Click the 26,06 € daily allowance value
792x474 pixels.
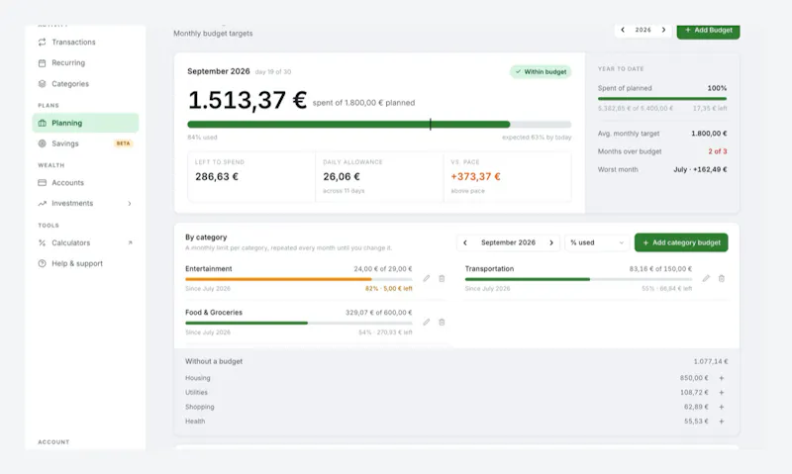pyautogui.click(x=342, y=177)
